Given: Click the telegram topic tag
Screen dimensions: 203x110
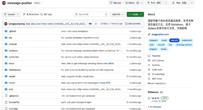Looking at the screenshot, I should (154, 40).
